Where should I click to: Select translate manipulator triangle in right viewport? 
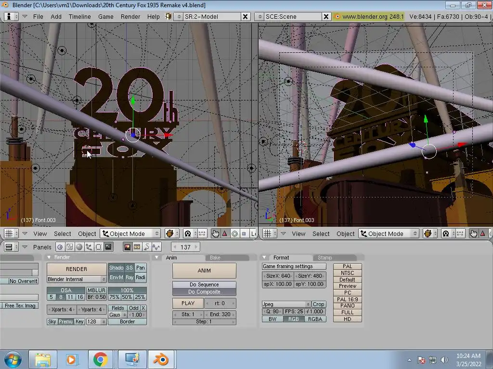[x=483, y=234]
